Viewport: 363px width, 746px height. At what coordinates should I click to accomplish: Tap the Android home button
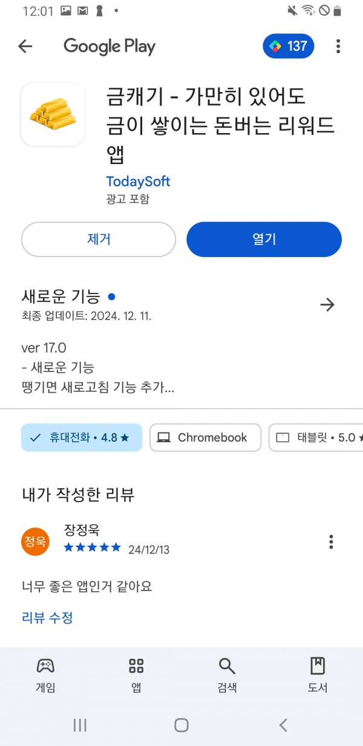[181, 725]
